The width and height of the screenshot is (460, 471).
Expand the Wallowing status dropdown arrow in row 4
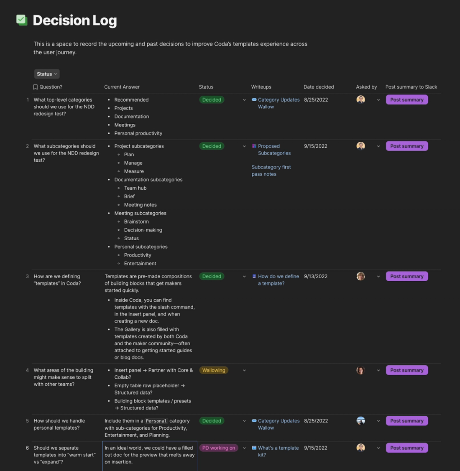[244, 371]
